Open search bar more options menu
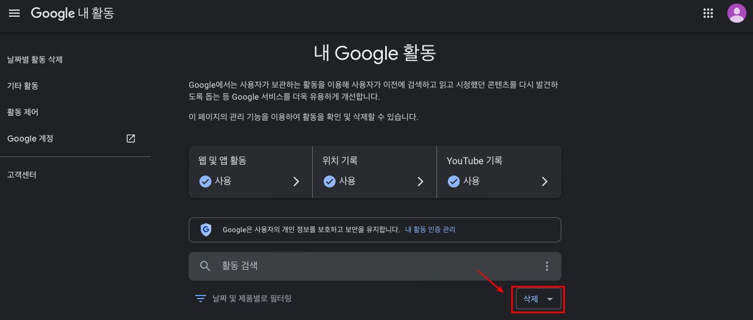The width and height of the screenshot is (753, 320). (546, 266)
